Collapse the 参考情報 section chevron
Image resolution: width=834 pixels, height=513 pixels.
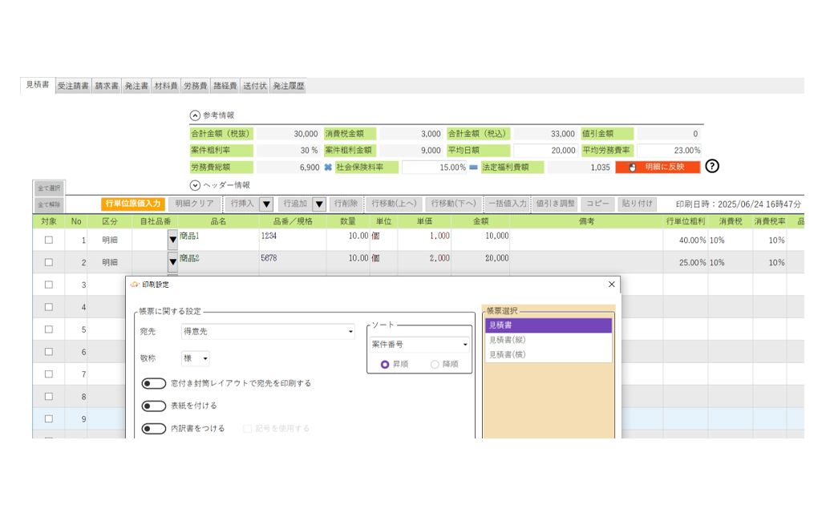tap(195, 115)
